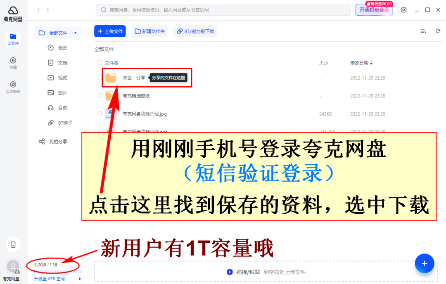Click BT/磁力链下载 button
446x284 pixels.
[x=195, y=31]
